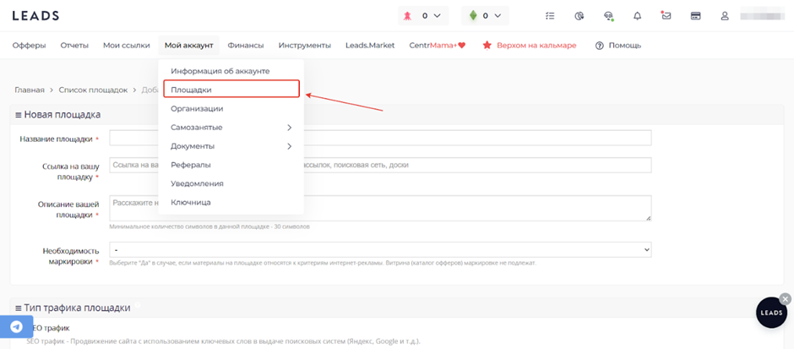794x349 pixels.
Task: Focus the Название площадки input field
Action: [380, 138]
